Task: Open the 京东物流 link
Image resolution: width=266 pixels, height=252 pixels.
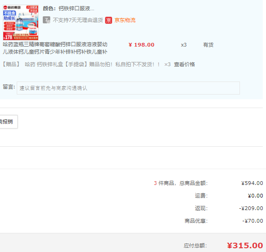Action: (x=125, y=20)
